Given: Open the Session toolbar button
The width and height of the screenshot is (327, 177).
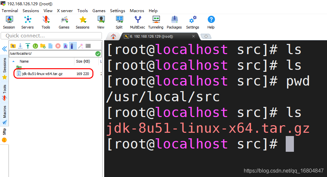Looking at the screenshot, I should [9, 22].
